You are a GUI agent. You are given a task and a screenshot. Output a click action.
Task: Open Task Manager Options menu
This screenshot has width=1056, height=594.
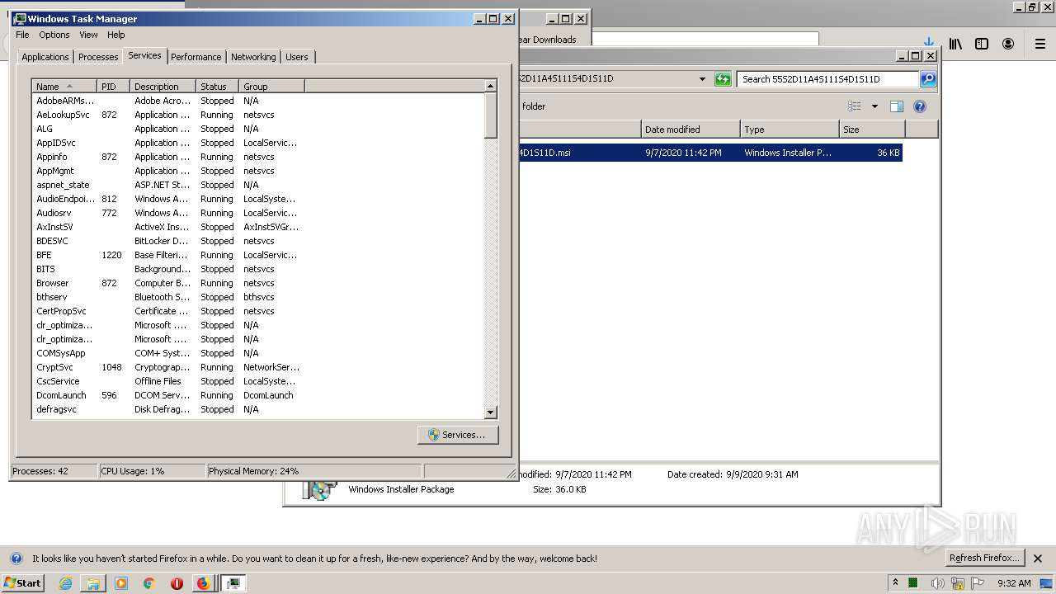pyautogui.click(x=54, y=35)
